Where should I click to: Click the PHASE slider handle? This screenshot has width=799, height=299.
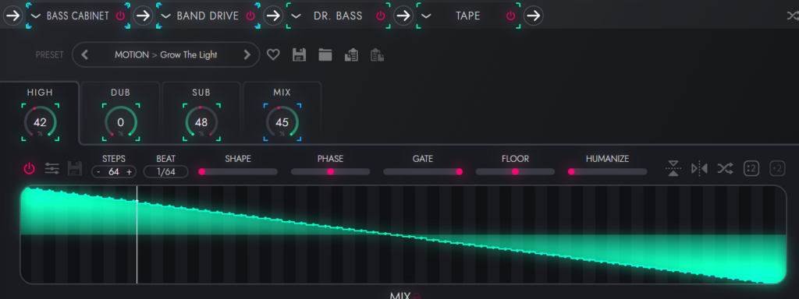tap(331, 172)
